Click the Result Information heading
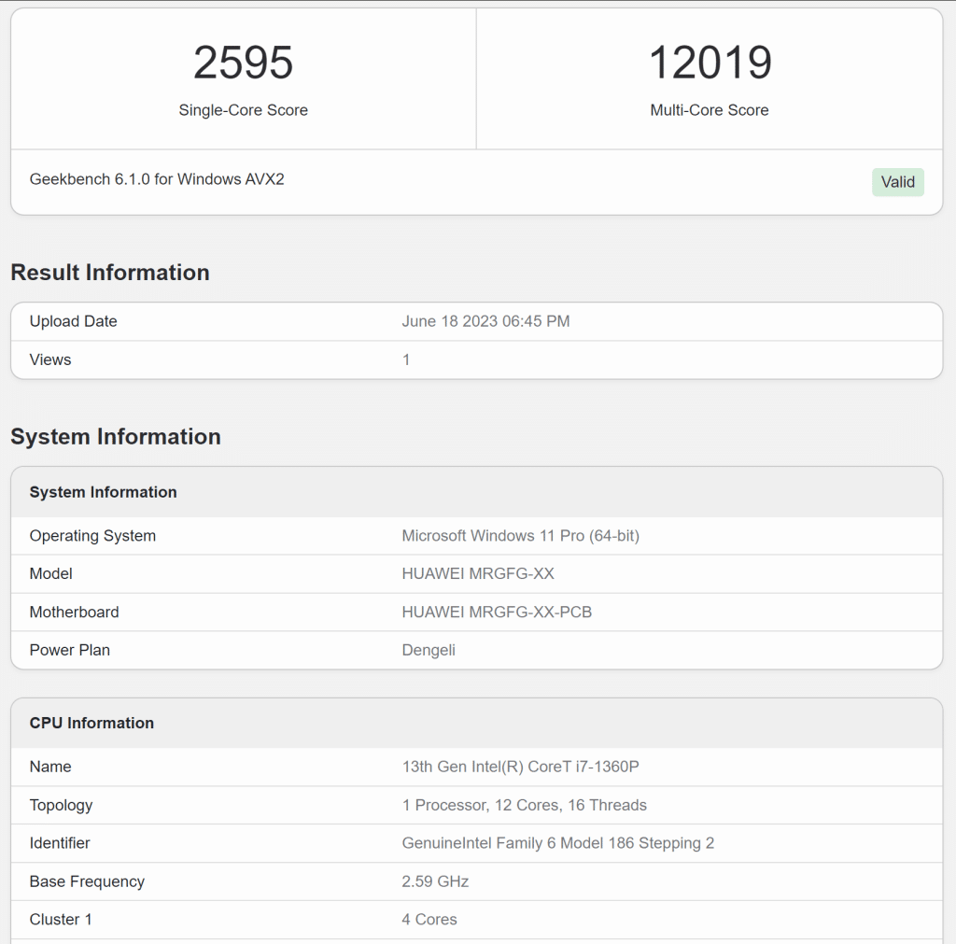Viewport: 956px width, 944px height. tap(110, 273)
